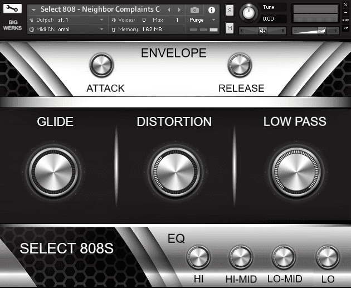351x288 pixels.
Task: Click the output level meter display
Action: [315, 14]
